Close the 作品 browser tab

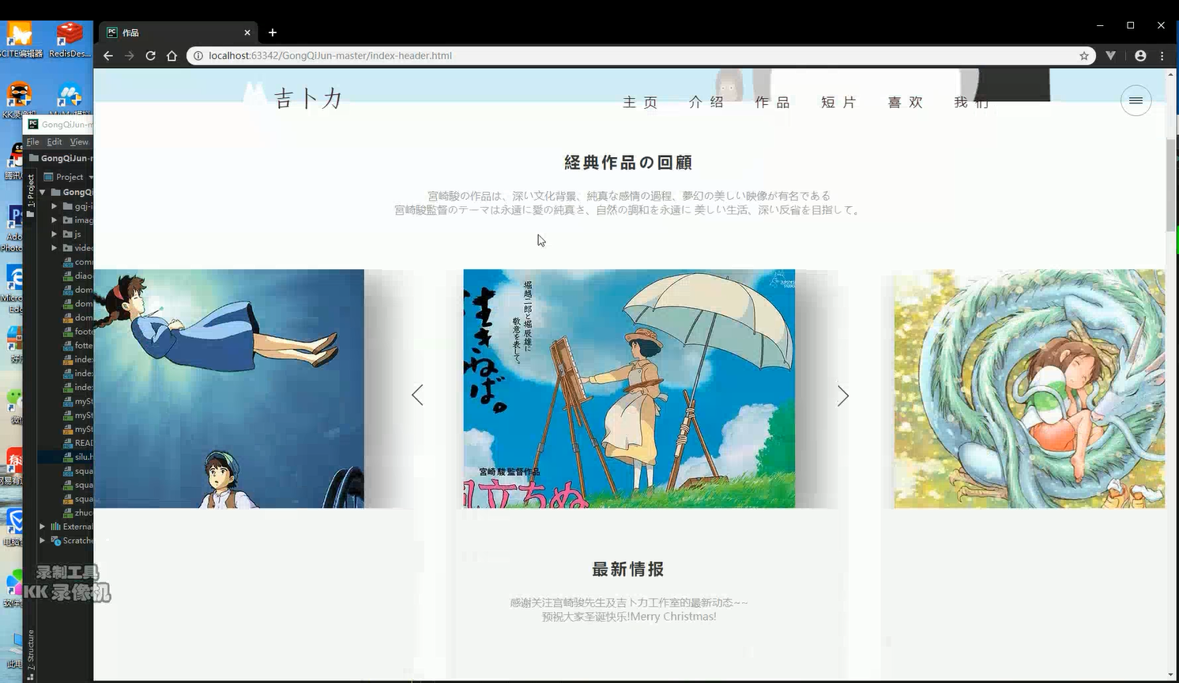[x=247, y=32]
